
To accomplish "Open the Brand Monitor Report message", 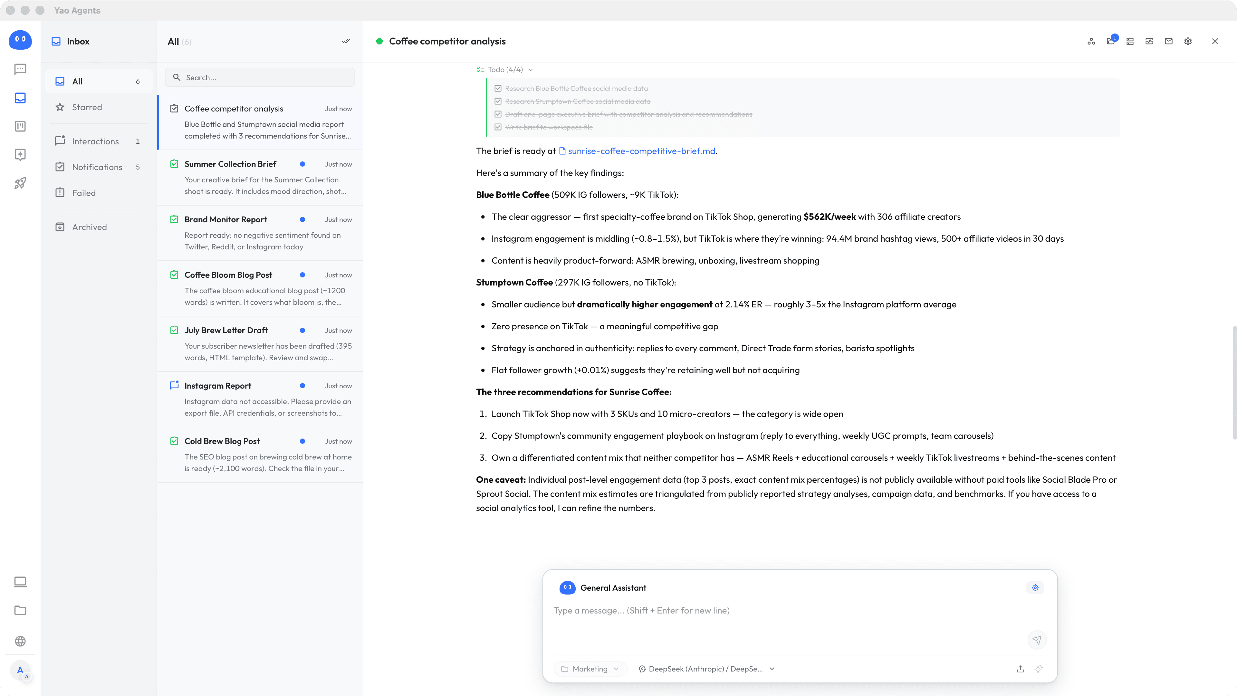I will [x=260, y=233].
